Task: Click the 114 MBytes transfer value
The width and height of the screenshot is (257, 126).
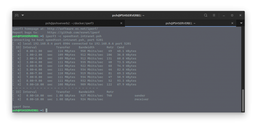Action: (x=66, y=51)
